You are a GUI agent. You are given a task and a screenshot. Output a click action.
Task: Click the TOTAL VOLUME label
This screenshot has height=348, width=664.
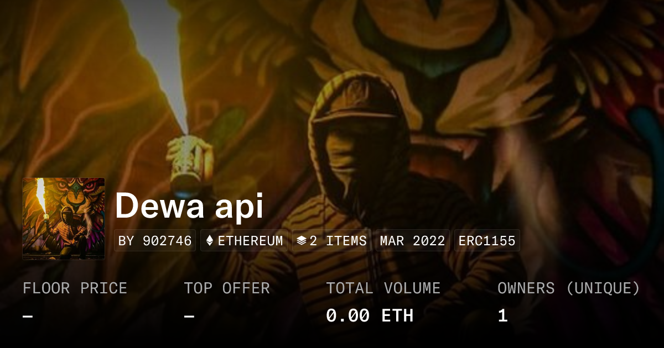(383, 288)
